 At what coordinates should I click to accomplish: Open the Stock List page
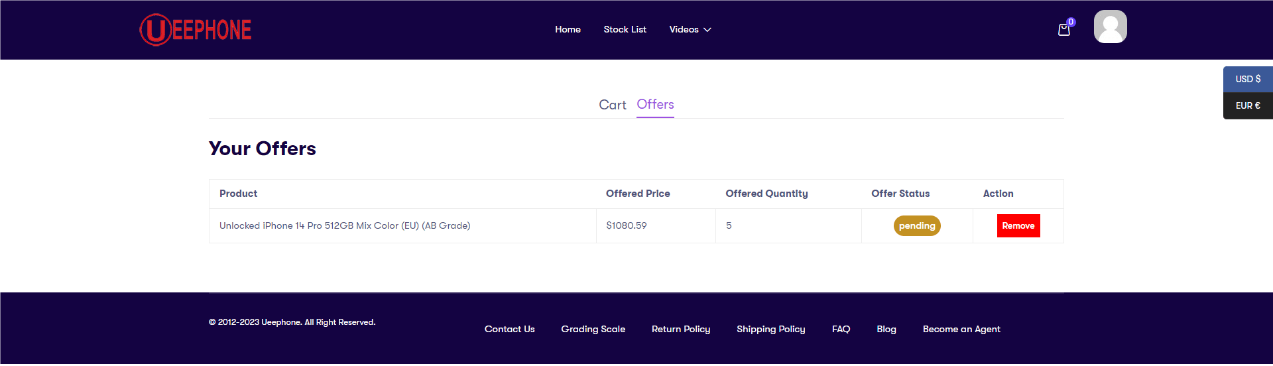tap(625, 29)
